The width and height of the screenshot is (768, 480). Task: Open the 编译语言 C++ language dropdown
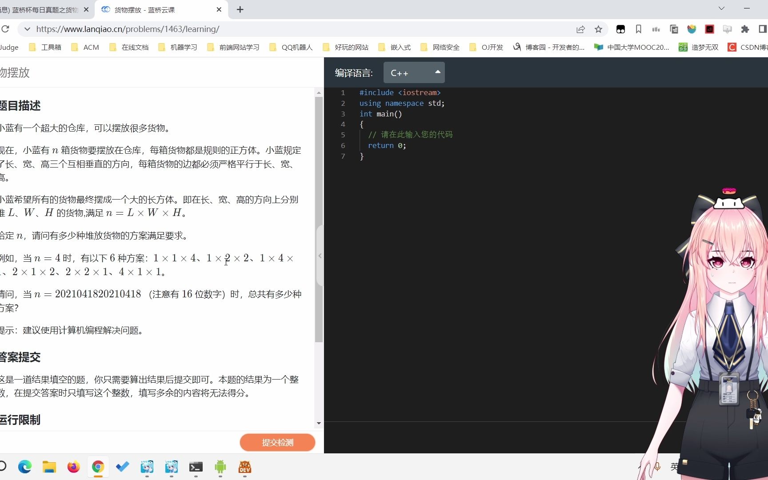pyautogui.click(x=414, y=73)
